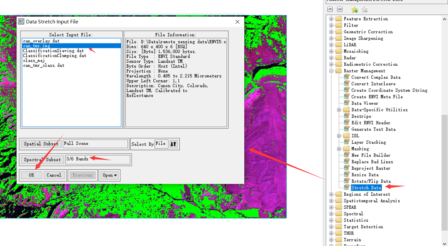Select the Stretch Data tool
448x246 pixels.
coord(366,188)
